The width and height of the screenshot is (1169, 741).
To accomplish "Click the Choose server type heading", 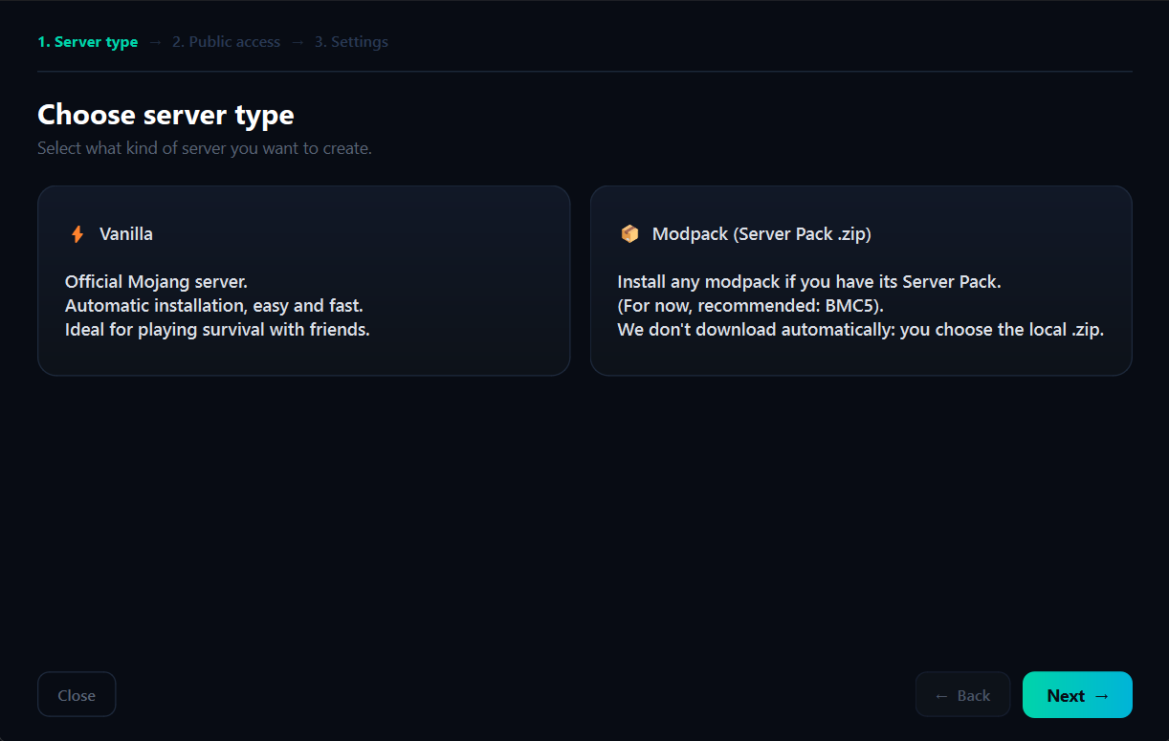I will tap(165, 115).
